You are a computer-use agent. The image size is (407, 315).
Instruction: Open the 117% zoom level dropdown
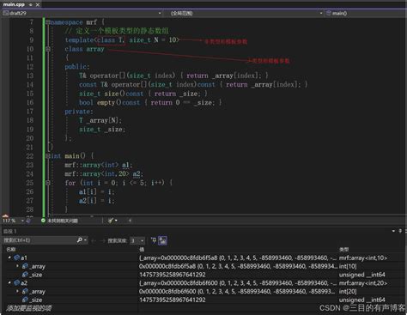point(13,221)
